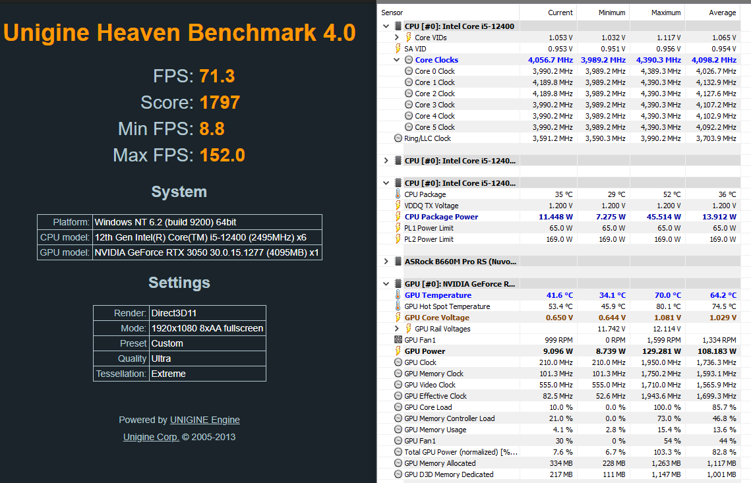751x483 pixels.
Task: Click the lightning icon beside VDDQ TX Voltage
Action: (398, 206)
